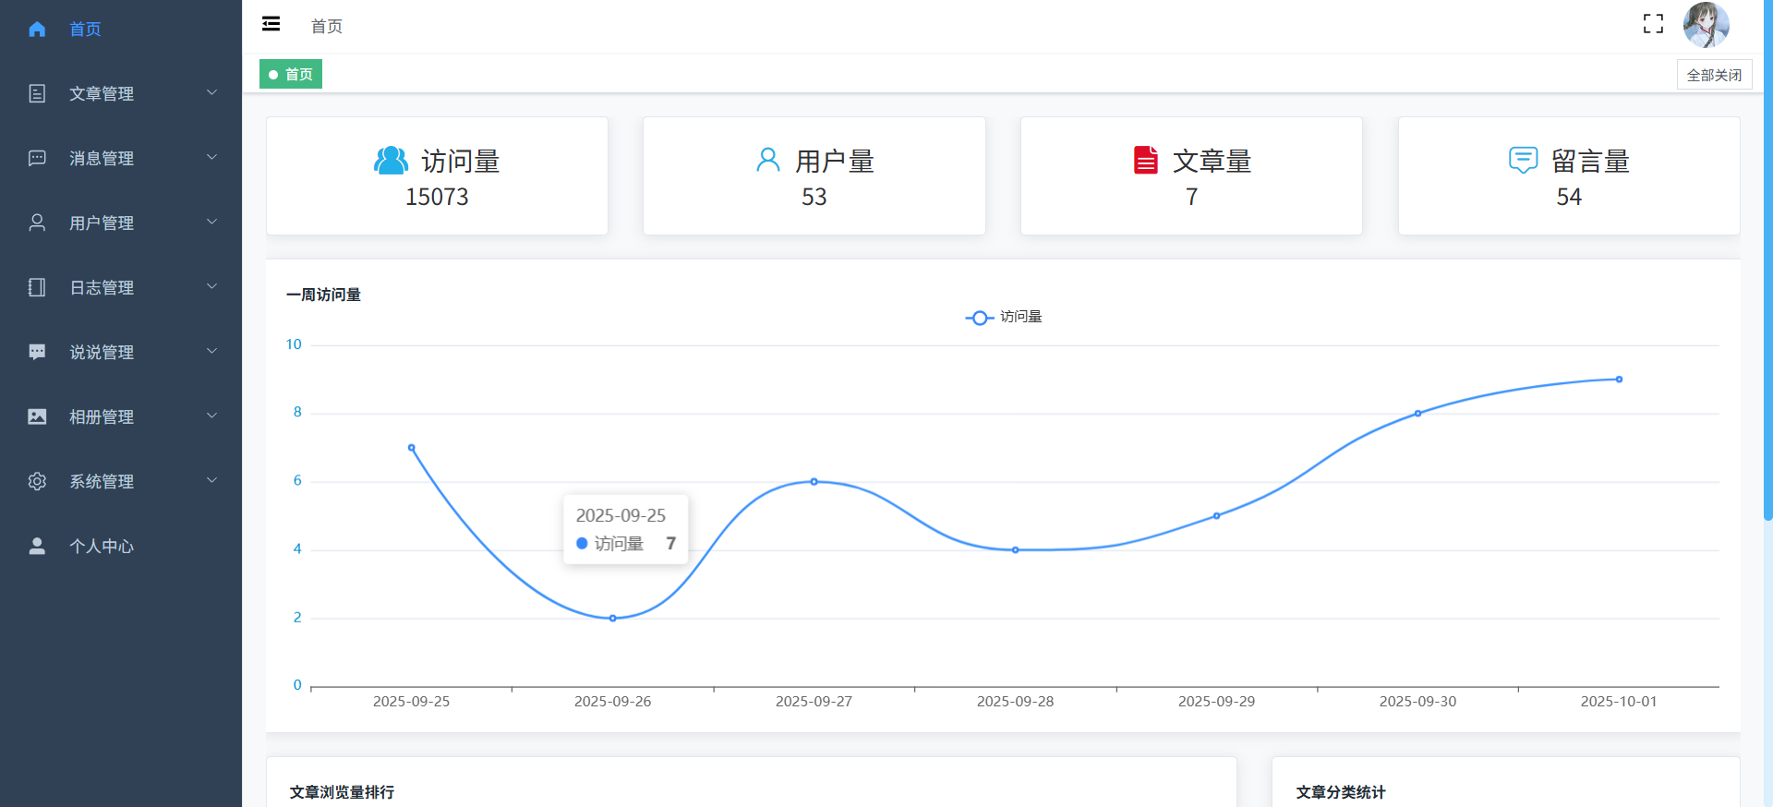Click the 文章管理 document icon
The height and width of the screenshot is (807, 1773).
[37, 93]
